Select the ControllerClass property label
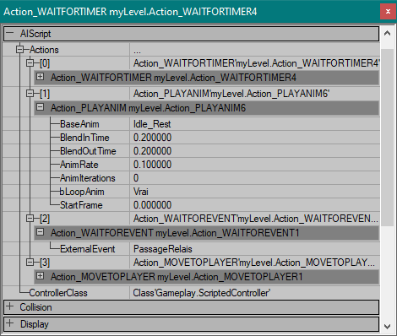 coord(58,293)
